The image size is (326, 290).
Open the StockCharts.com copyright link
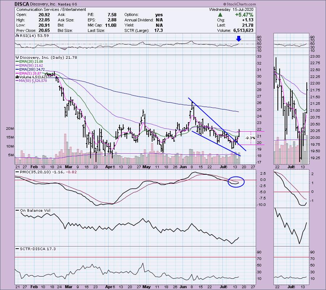pyautogui.click(x=239, y=4)
